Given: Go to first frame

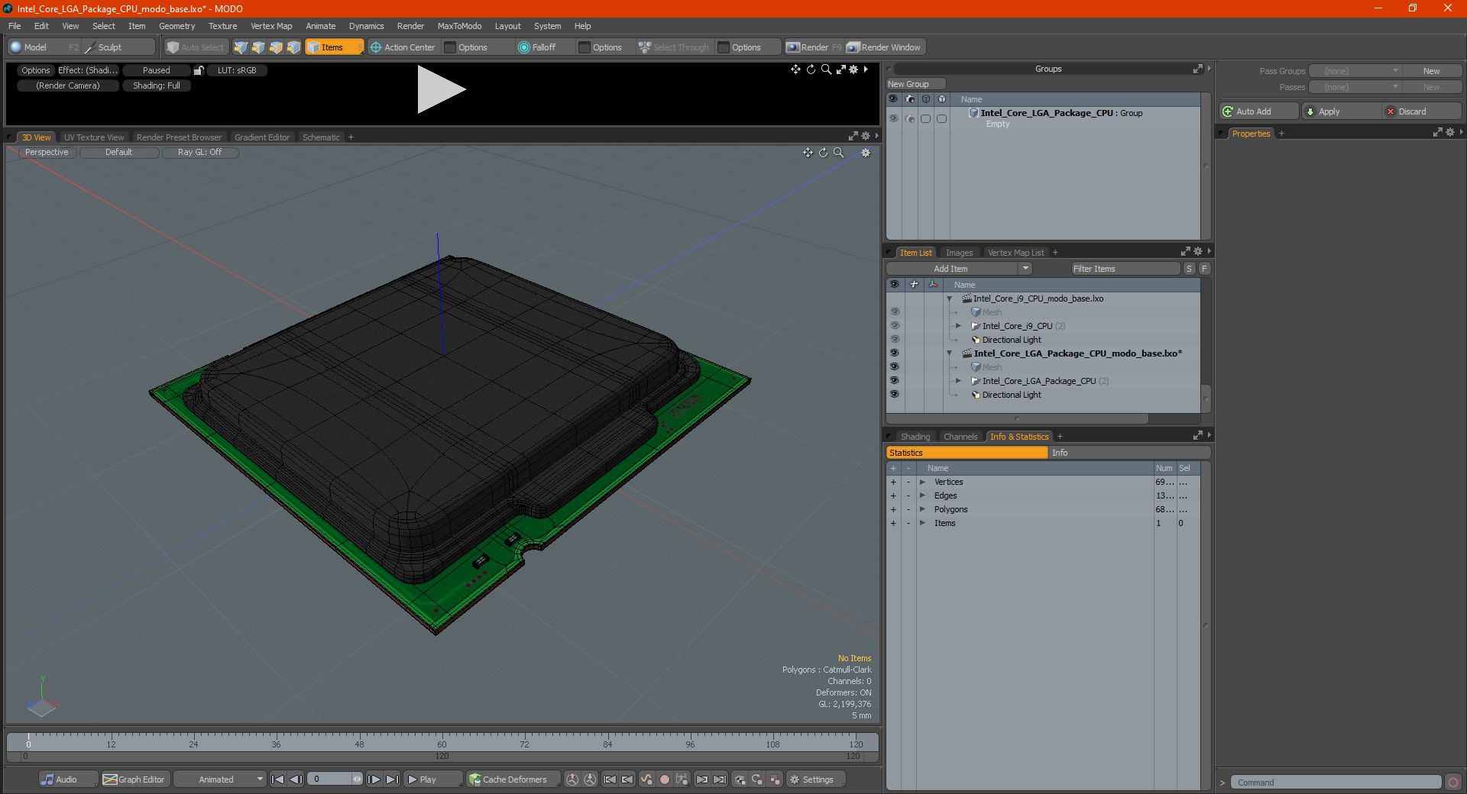Looking at the screenshot, I should click(x=278, y=779).
